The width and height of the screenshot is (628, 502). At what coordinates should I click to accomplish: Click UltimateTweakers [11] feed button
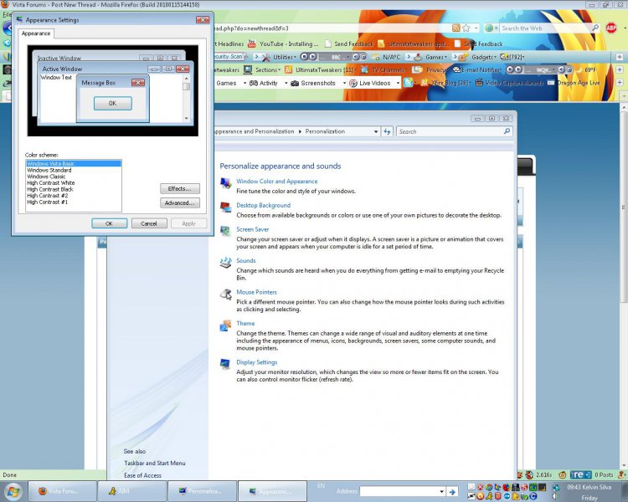(x=321, y=69)
